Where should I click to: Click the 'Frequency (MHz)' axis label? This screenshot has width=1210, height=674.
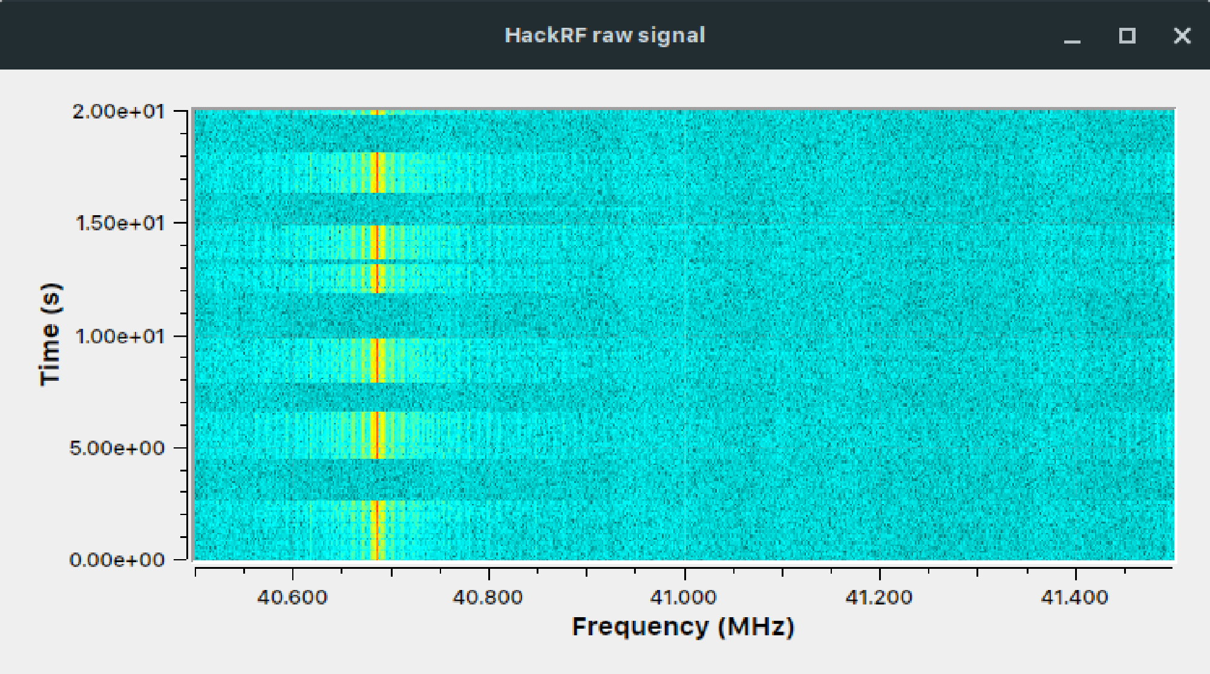[x=683, y=627]
